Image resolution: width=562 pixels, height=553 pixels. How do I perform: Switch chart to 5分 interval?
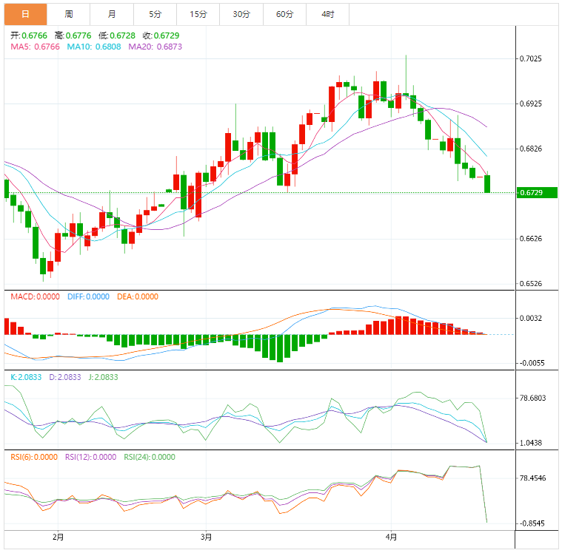tap(154, 14)
